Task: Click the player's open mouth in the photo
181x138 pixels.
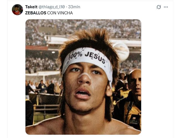Action: tap(83, 94)
